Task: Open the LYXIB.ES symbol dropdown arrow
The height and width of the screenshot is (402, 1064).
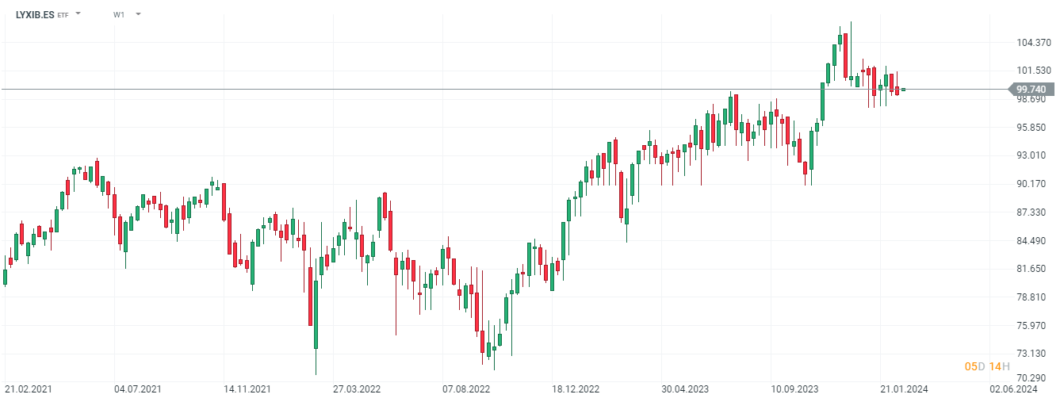Action: pos(78,14)
